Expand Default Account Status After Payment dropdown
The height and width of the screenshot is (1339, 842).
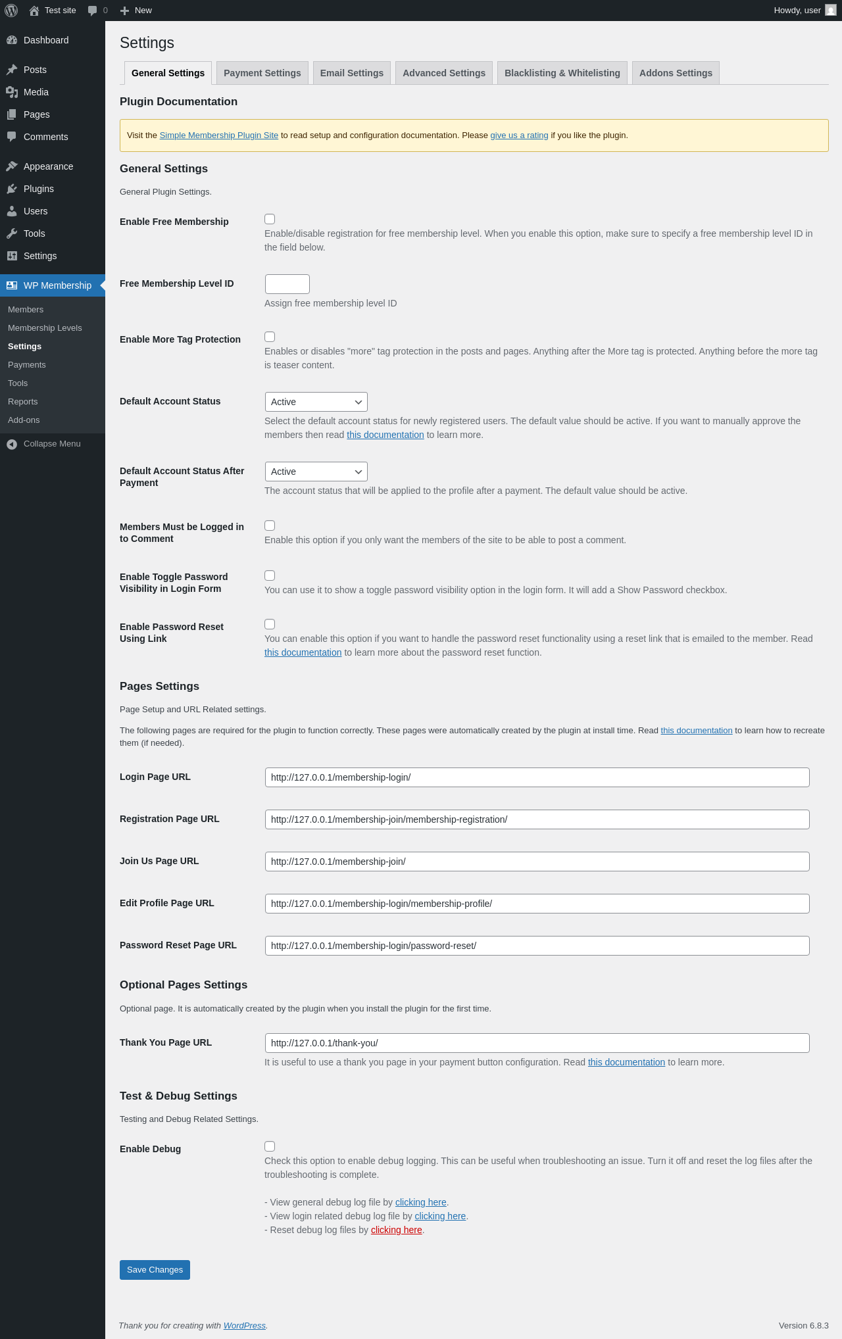pos(316,472)
